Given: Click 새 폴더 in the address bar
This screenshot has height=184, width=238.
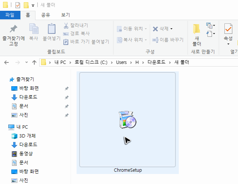Looking at the screenshot, I should coord(182,62).
